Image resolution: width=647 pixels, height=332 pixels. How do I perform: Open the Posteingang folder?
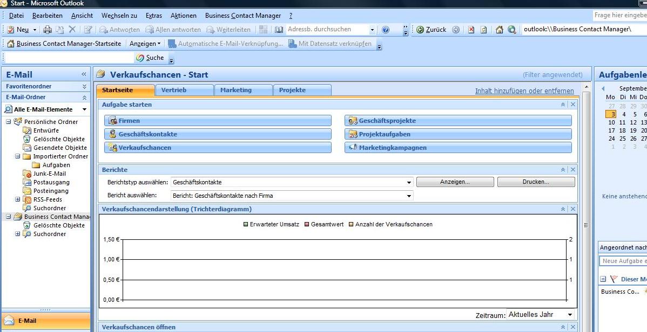pos(51,191)
